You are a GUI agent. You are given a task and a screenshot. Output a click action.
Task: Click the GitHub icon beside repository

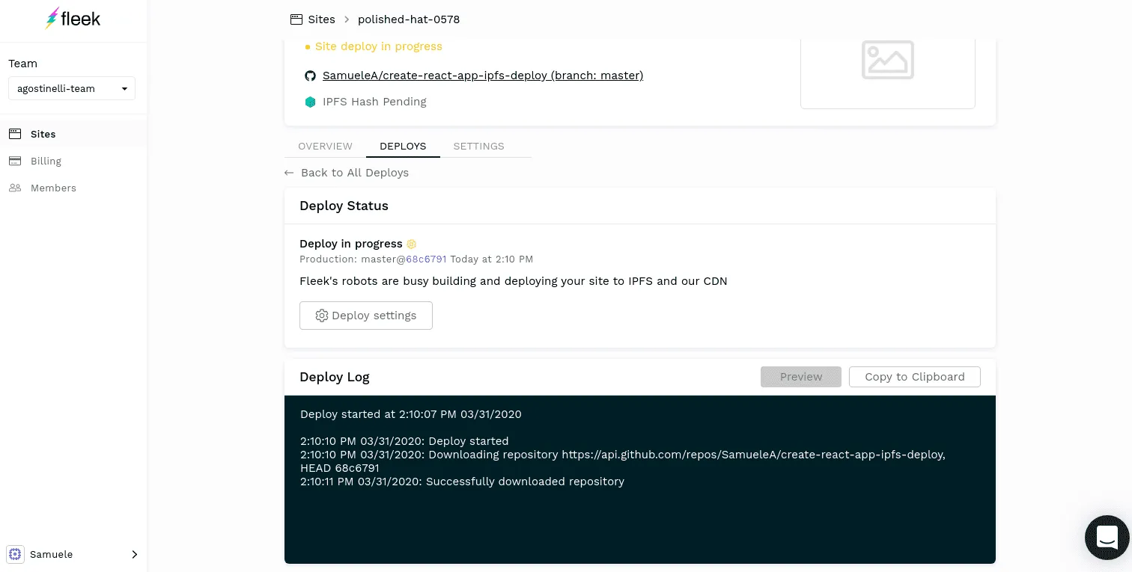(310, 76)
